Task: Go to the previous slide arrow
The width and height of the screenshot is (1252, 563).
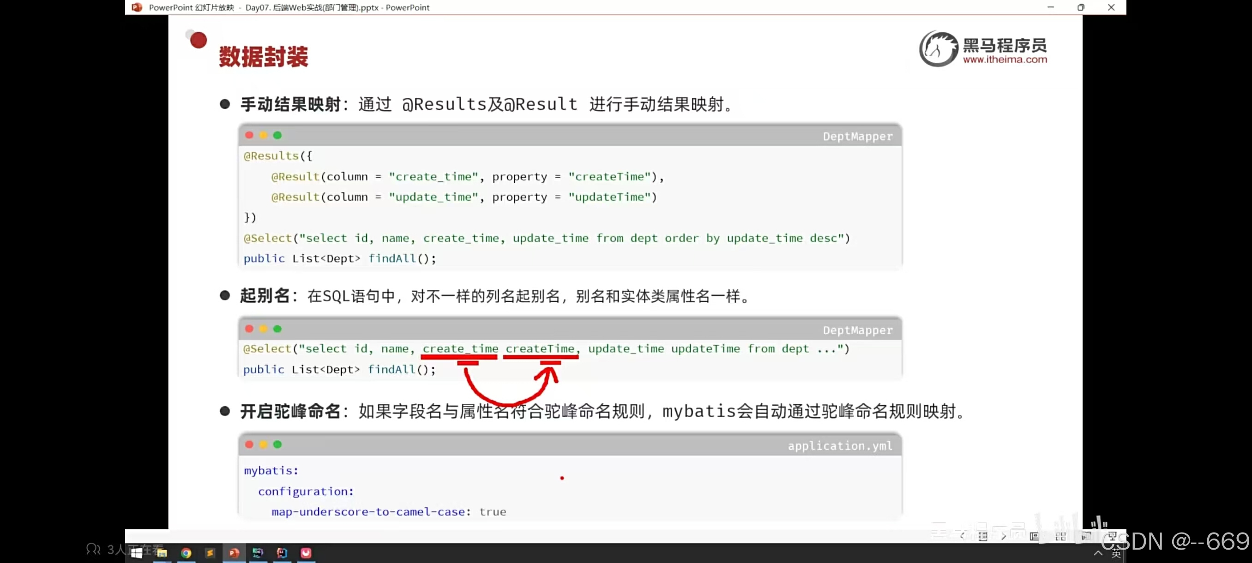Action: (963, 536)
